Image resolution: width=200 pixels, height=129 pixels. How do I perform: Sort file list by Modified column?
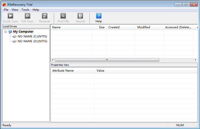click(x=149, y=27)
